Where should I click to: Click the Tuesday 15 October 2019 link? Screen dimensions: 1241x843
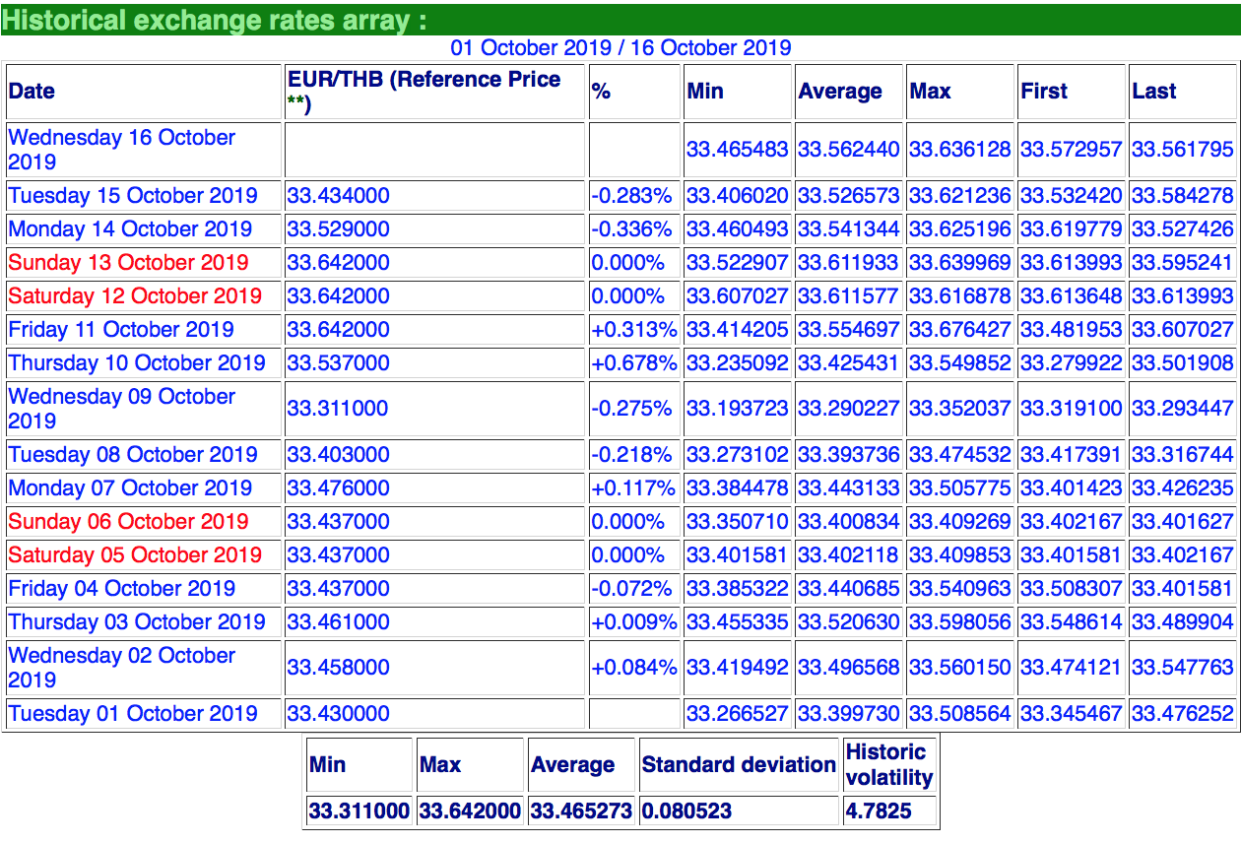tap(133, 196)
